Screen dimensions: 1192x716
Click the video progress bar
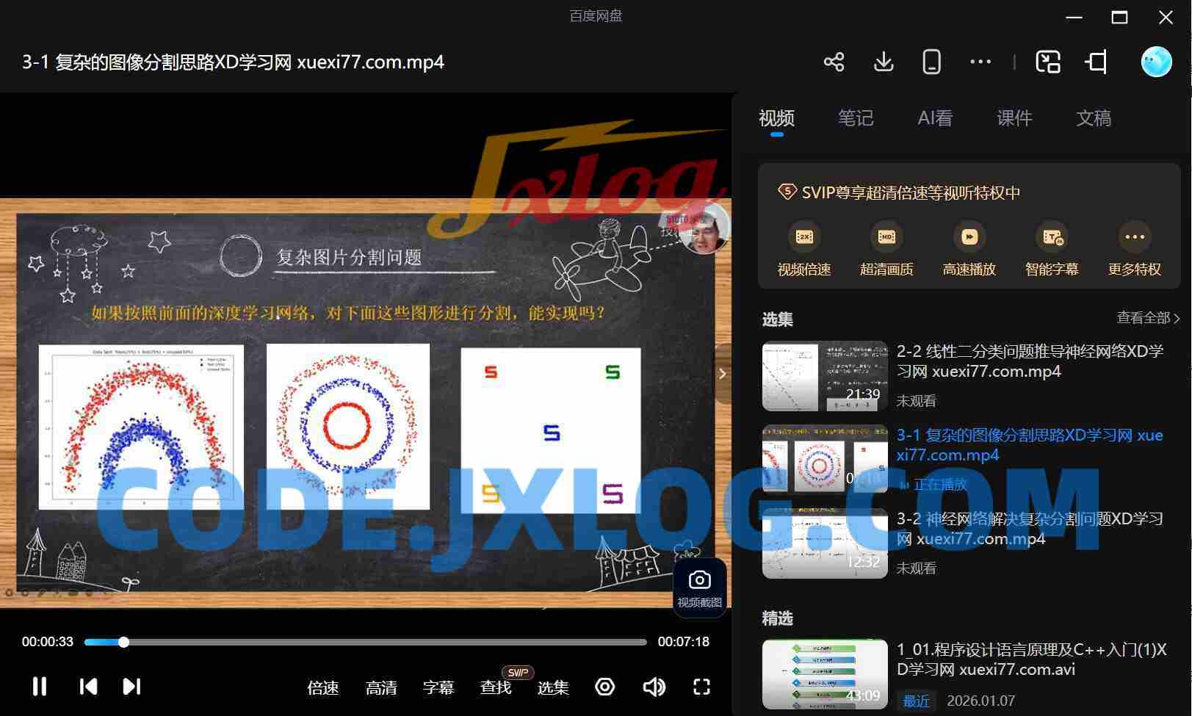[365, 642]
